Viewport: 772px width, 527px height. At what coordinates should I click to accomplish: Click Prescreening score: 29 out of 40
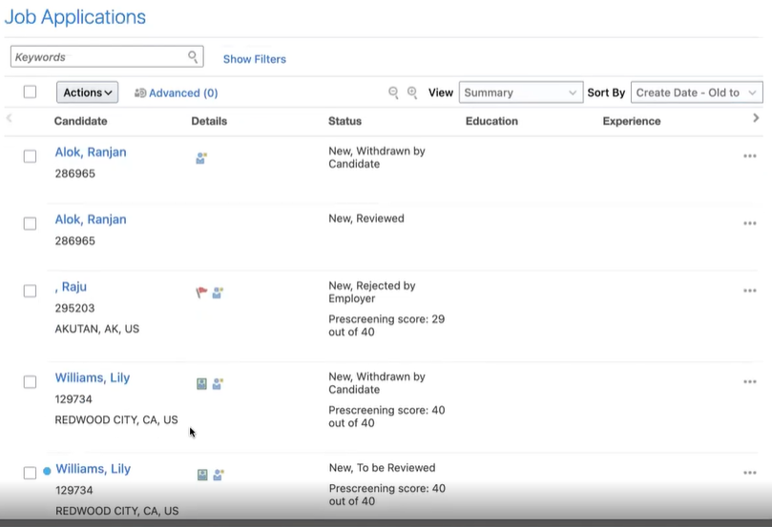386,325
